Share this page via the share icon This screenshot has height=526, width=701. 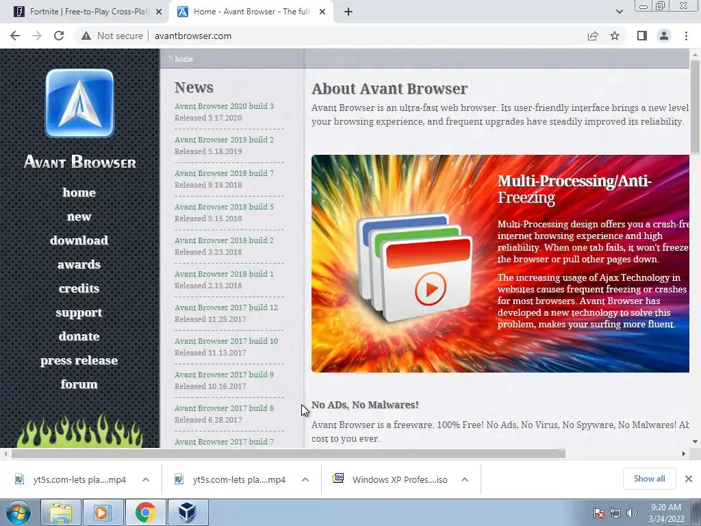(593, 36)
